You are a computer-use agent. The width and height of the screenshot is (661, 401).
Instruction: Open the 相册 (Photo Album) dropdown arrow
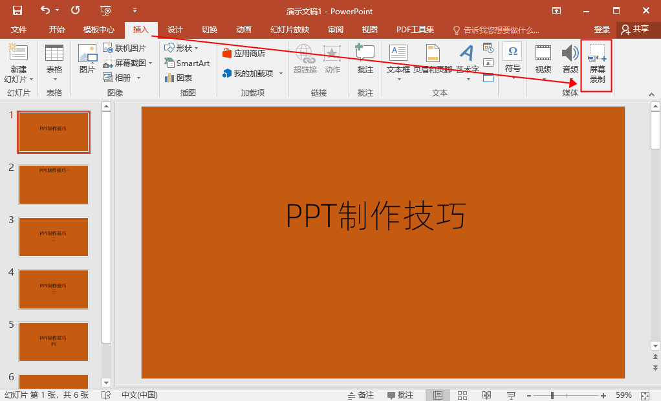pyautogui.click(x=137, y=77)
